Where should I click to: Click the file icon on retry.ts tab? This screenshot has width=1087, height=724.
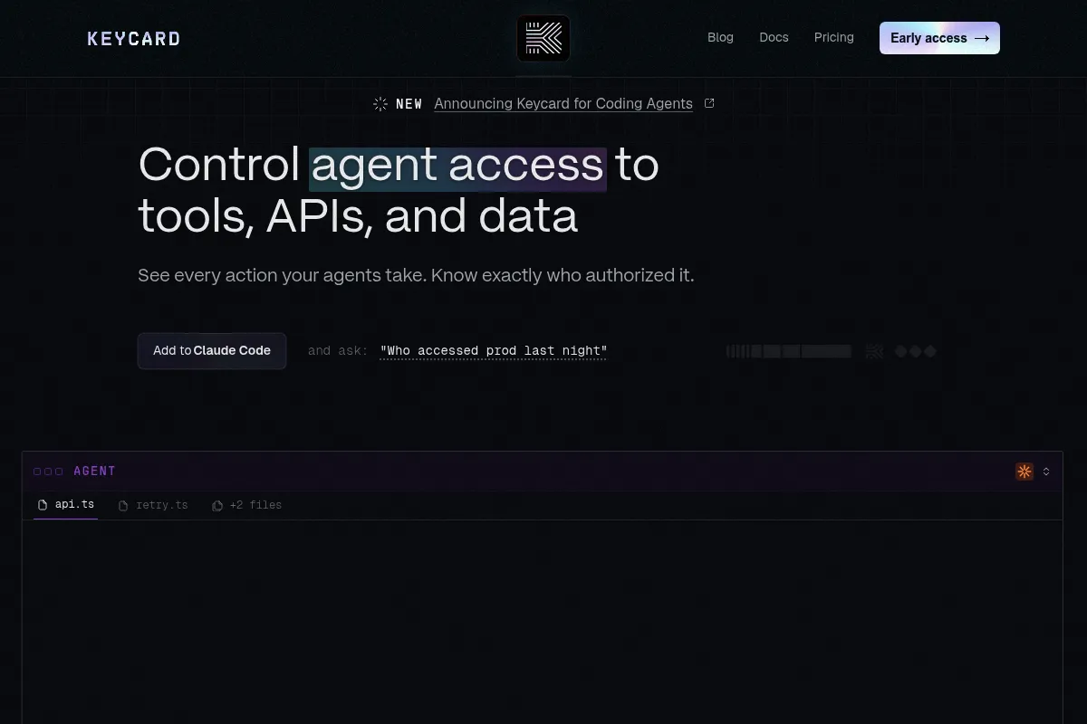tap(123, 506)
